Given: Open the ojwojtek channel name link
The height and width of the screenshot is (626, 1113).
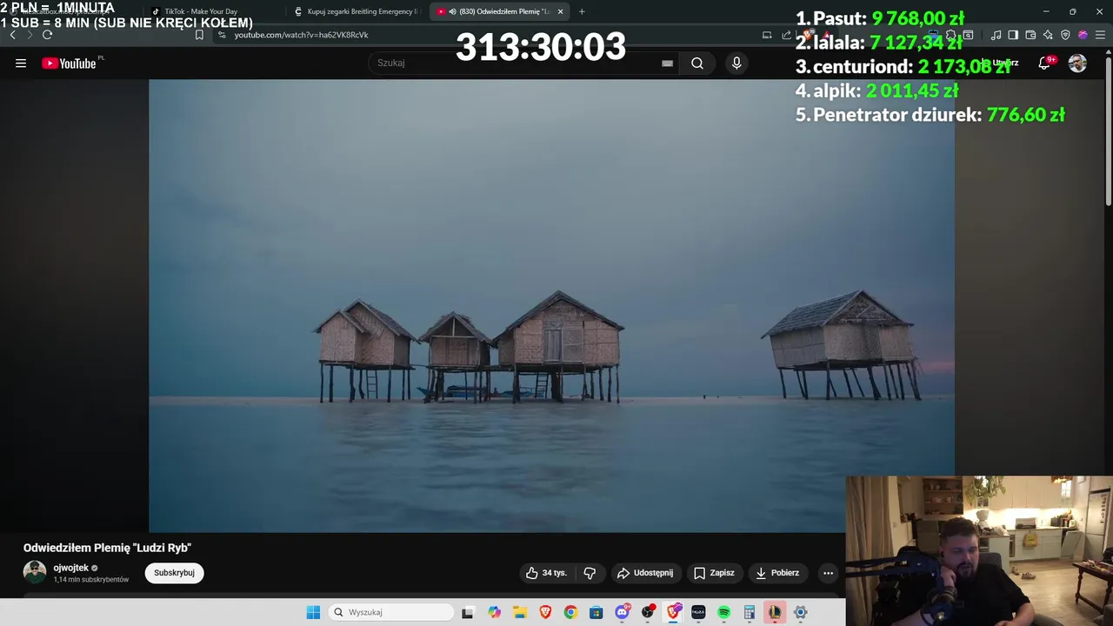Looking at the screenshot, I should click(x=71, y=568).
